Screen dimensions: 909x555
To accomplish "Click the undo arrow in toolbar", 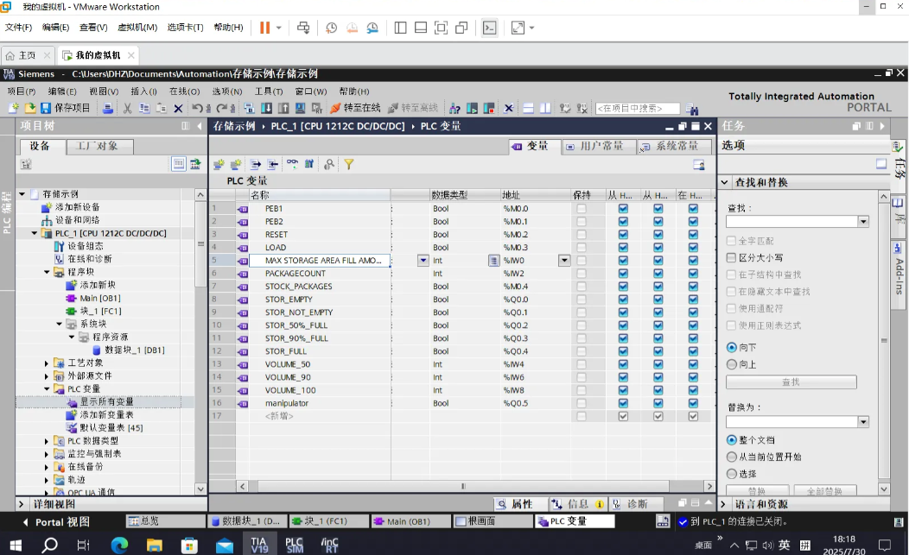I will pos(197,108).
